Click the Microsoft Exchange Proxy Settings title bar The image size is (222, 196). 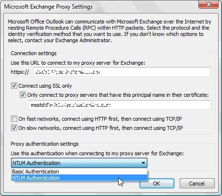(99, 7)
